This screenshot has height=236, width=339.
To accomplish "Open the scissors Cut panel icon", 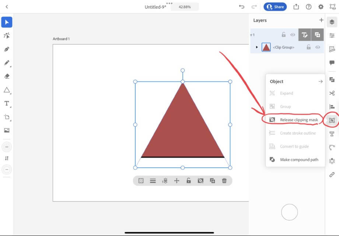I will tap(332, 93).
